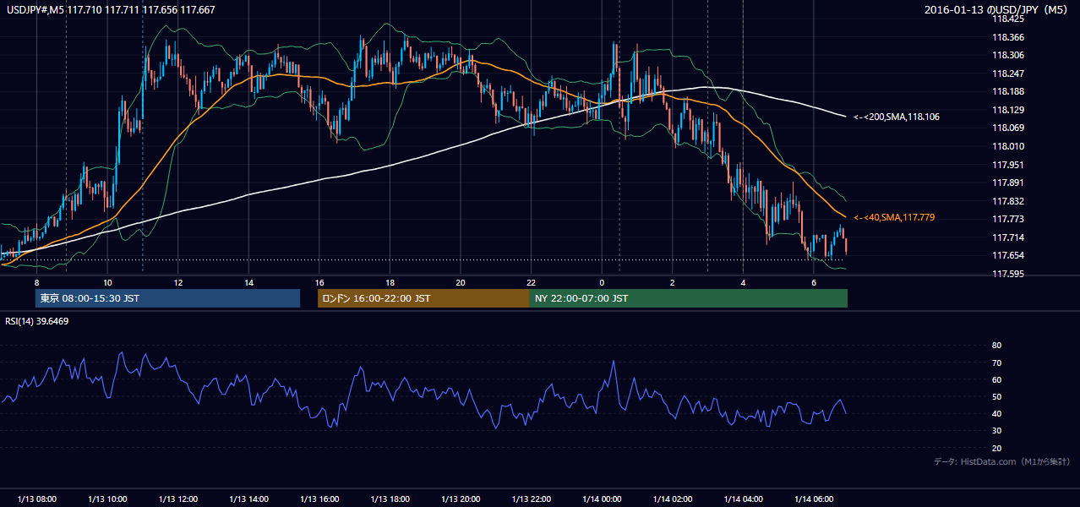Click the bottom time label 1/13 08:00
This screenshot has width=1080, height=507.
[36, 499]
